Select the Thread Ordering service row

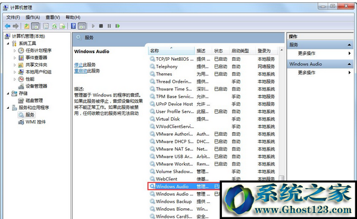[x=214, y=82]
